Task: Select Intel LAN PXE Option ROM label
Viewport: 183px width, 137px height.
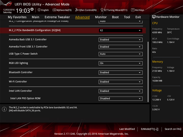Action: (x=25, y=98)
